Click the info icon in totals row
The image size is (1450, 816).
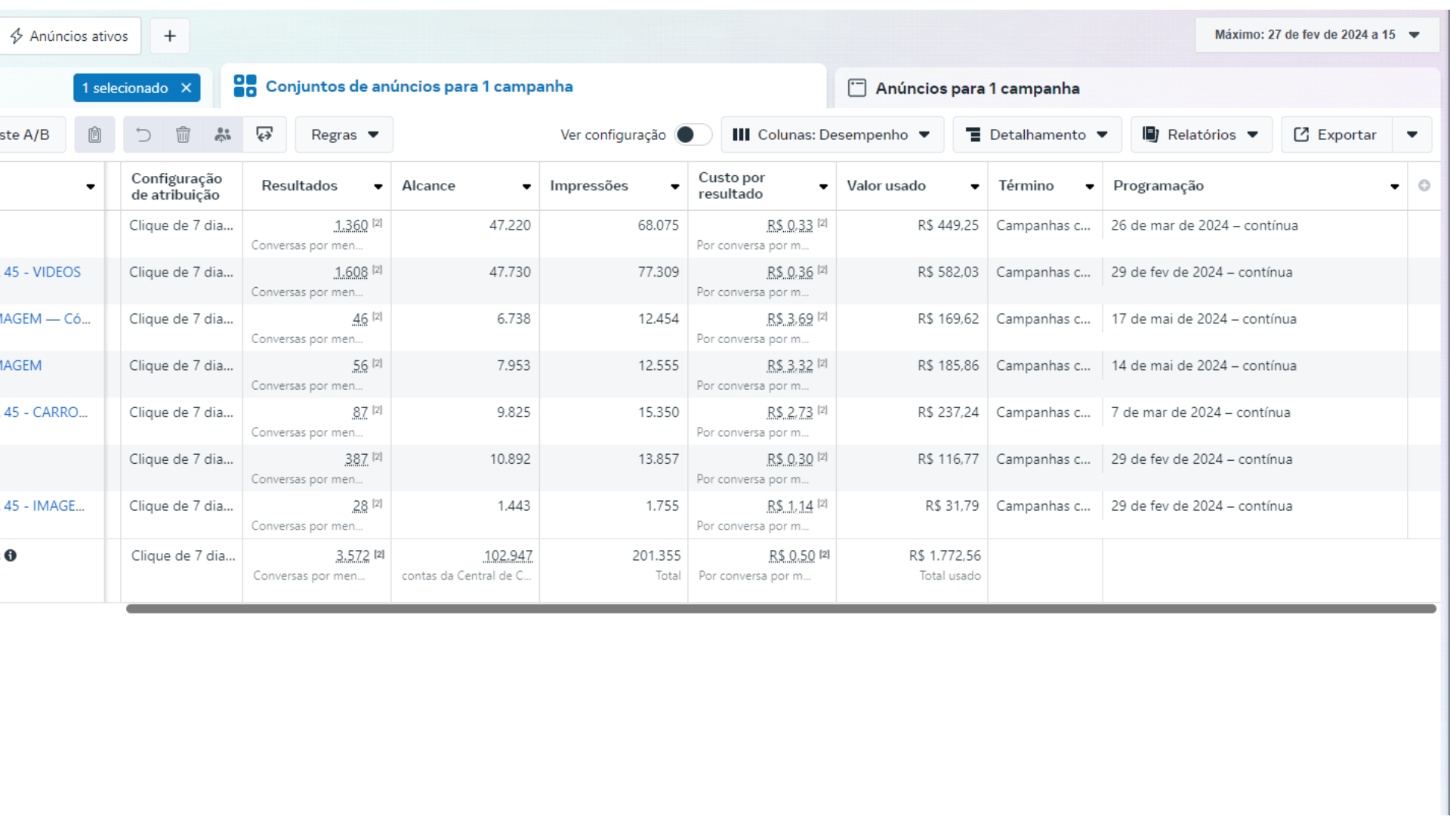tap(11, 555)
